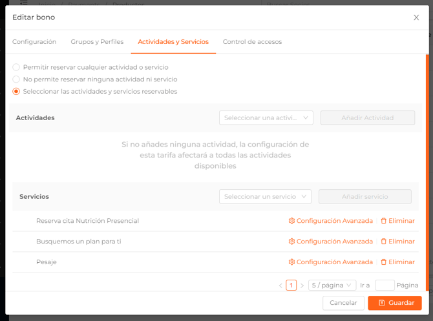Click gear icon for Reserva cita Nutrición Presencial

click(x=292, y=221)
